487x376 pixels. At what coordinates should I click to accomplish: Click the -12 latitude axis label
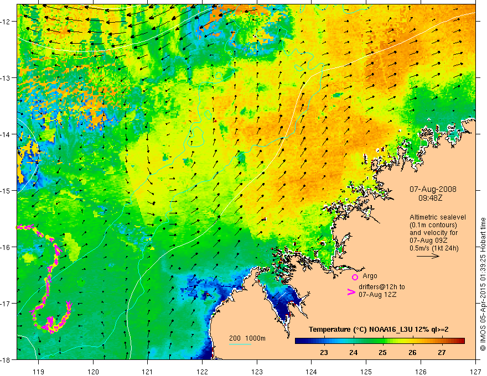click(6, 22)
